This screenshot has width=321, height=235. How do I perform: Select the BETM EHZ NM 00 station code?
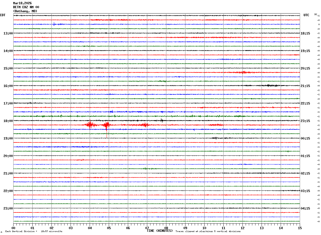coord(26,7)
